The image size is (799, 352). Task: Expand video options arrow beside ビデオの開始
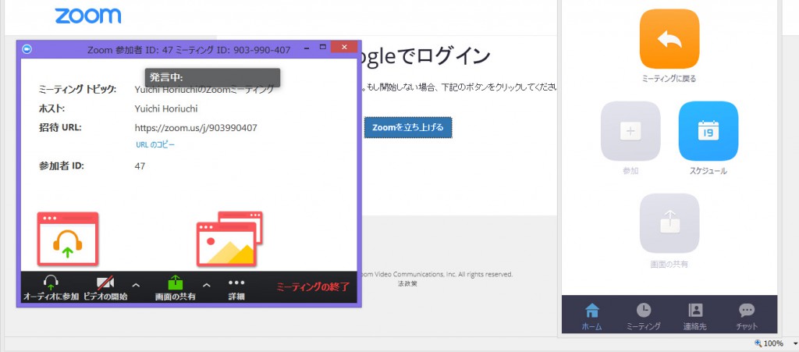coord(136,285)
